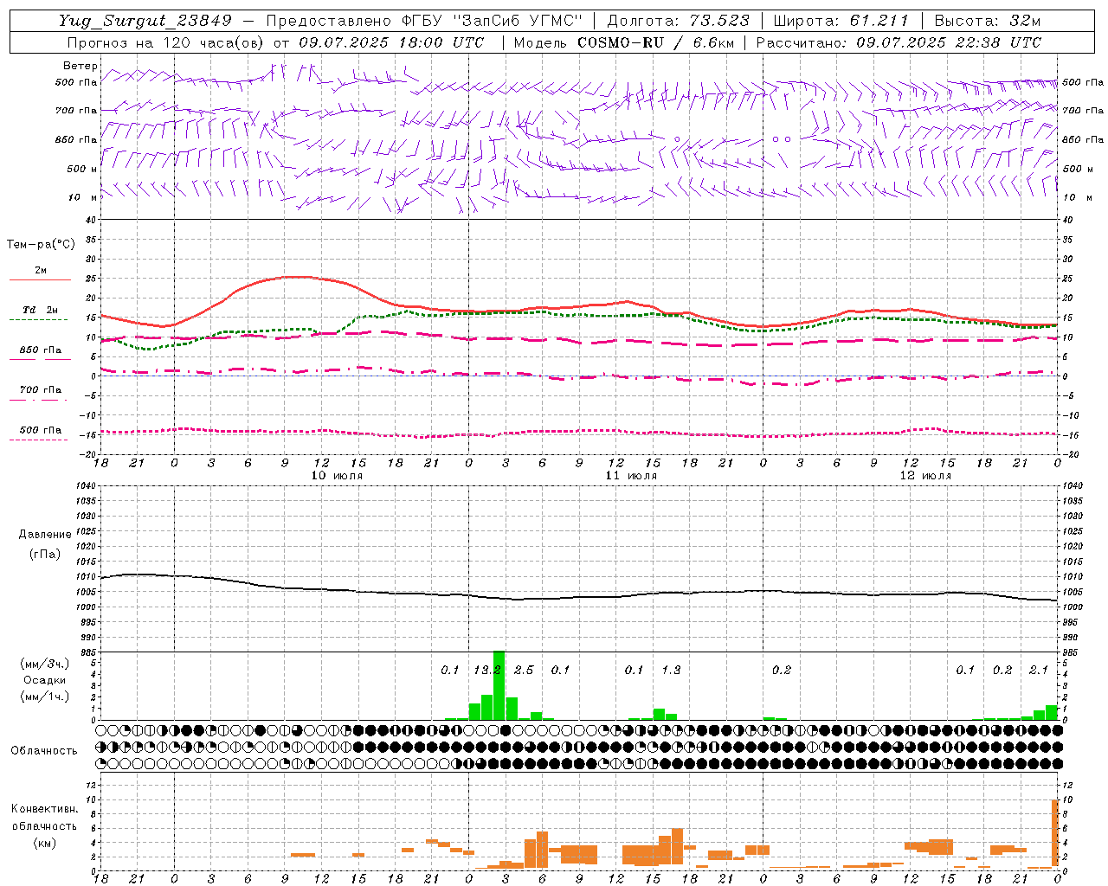Click the longitude value Долгота: 73.523
This screenshot has height=886, width=1108.
click(x=678, y=22)
